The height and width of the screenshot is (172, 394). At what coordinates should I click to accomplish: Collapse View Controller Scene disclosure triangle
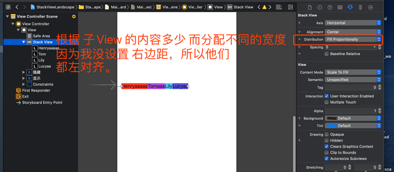coord(7,17)
